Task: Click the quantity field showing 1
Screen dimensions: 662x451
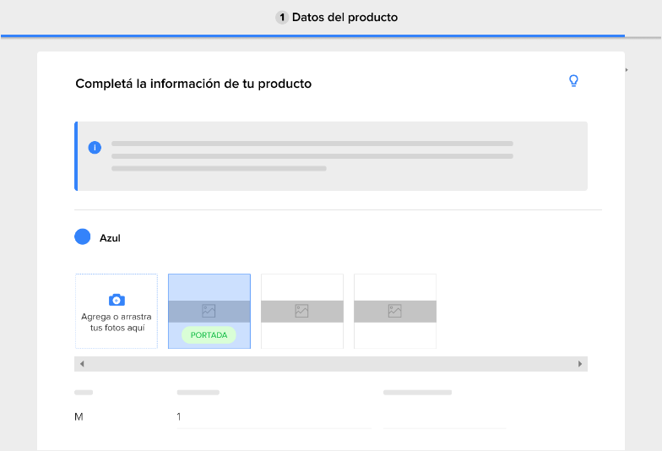Action: [274, 417]
